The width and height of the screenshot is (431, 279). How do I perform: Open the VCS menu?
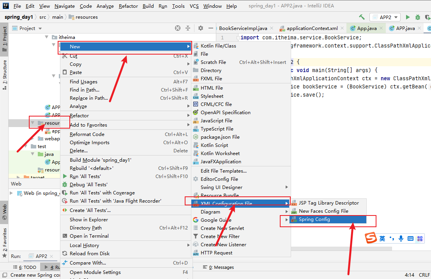194,6
